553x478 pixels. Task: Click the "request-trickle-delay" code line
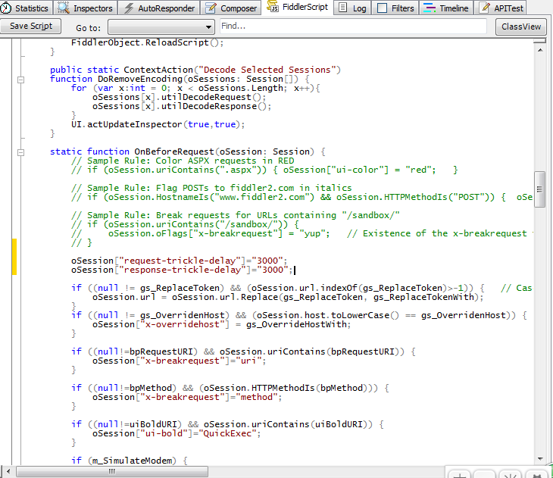click(180, 261)
